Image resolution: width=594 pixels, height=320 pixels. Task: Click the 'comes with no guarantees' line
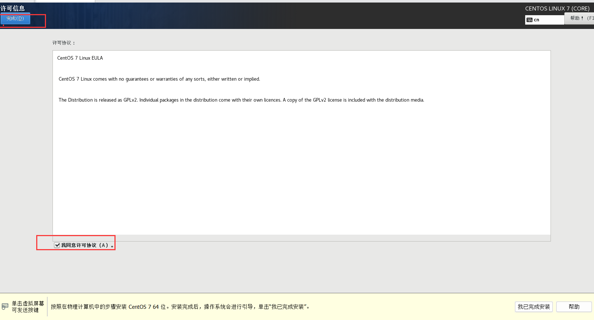tap(159, 79)
